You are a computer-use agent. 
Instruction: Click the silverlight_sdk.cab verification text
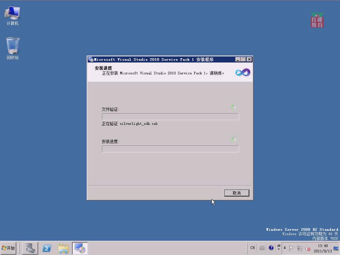point(130,124)
